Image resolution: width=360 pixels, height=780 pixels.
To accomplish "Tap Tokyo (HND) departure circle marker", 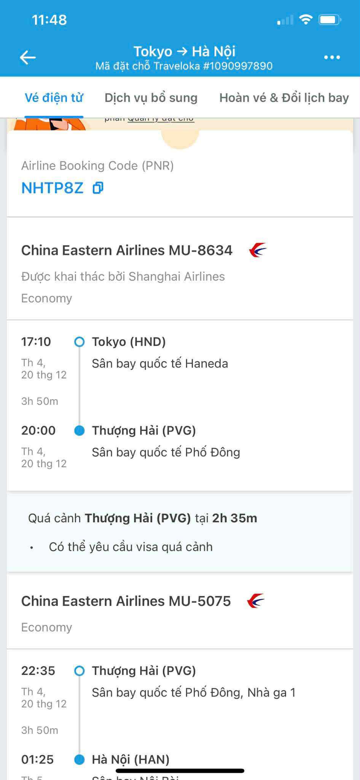I will pos(80,342).
